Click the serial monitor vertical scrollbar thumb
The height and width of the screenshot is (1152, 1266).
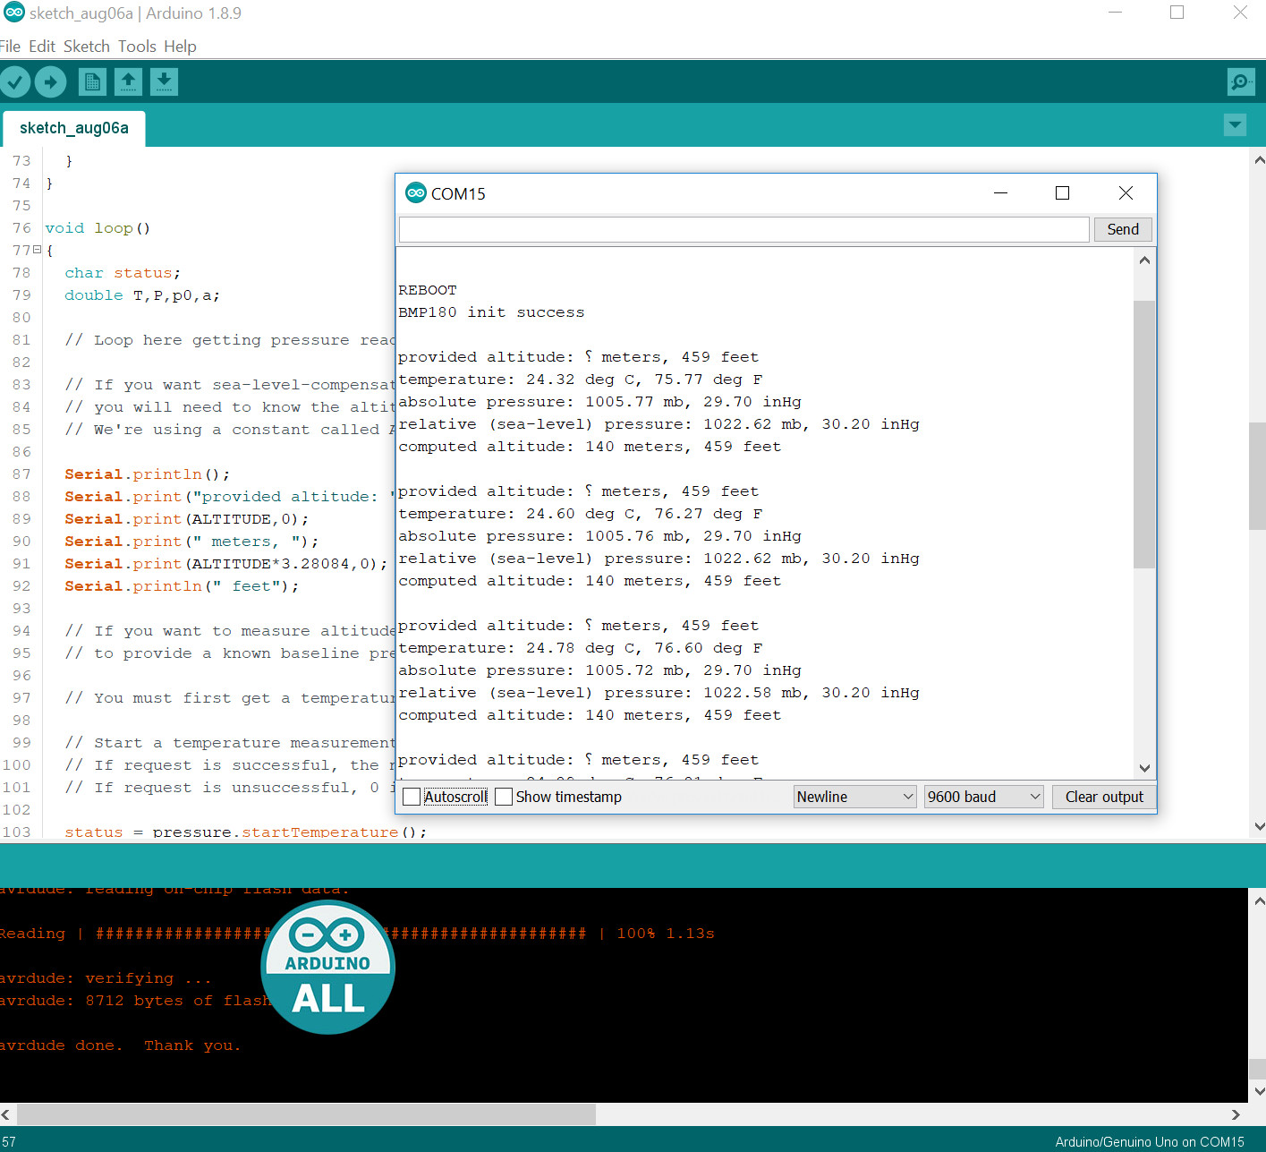coord(1144,434)
